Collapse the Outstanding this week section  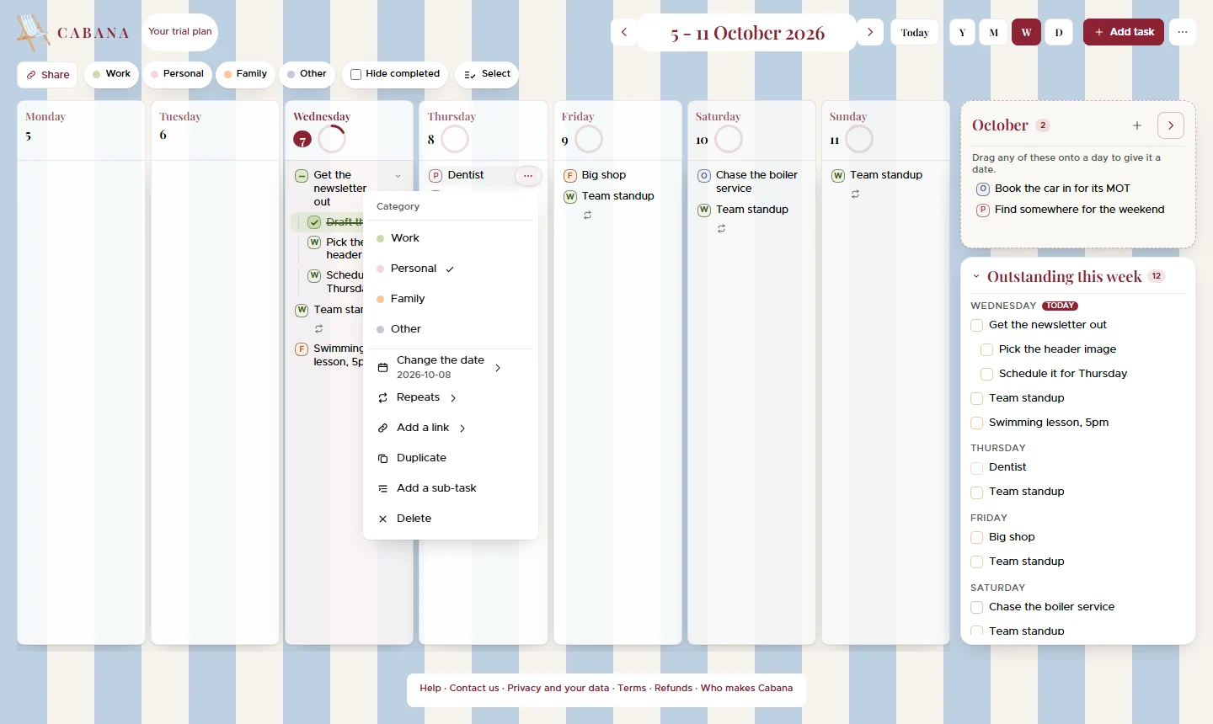pyautogui.click(x=976, y=276)
